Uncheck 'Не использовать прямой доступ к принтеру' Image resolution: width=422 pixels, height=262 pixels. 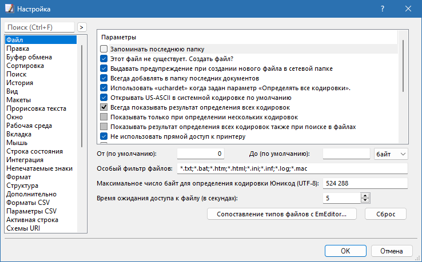(x=104, y=136)
